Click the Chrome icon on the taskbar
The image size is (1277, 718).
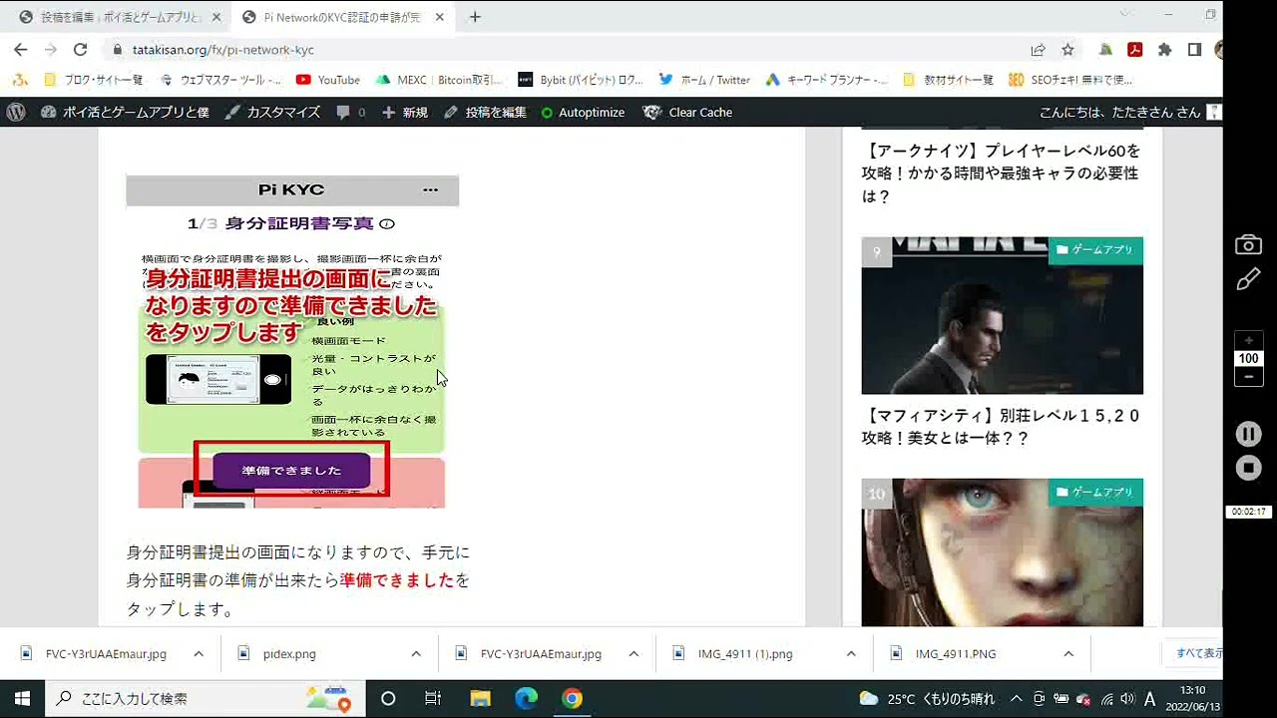click(572, 698)
